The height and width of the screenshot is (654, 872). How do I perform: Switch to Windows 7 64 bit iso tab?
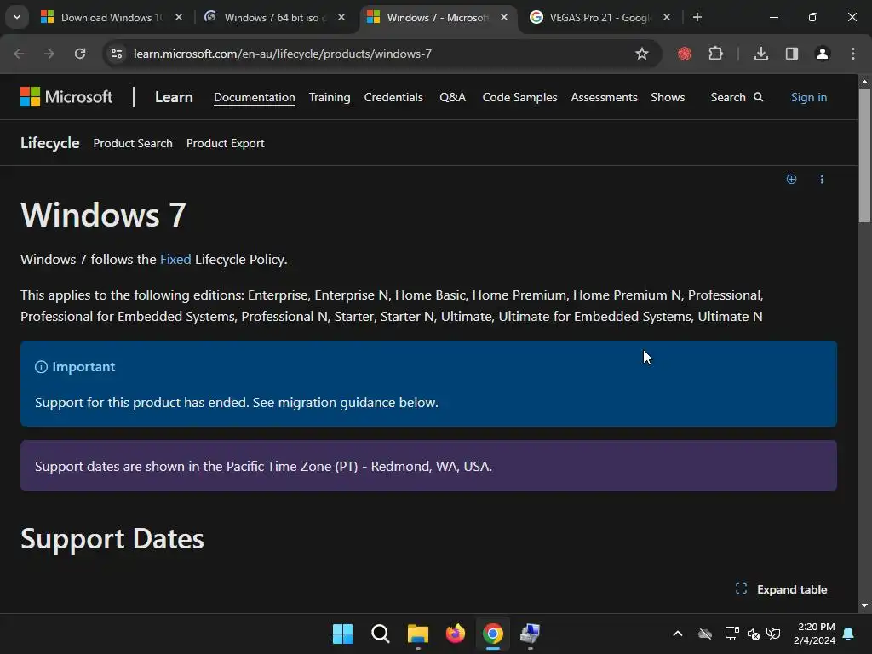(x=272, y=17)
